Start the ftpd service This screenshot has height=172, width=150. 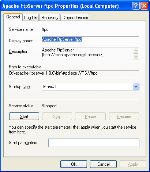tap(24, 117)
